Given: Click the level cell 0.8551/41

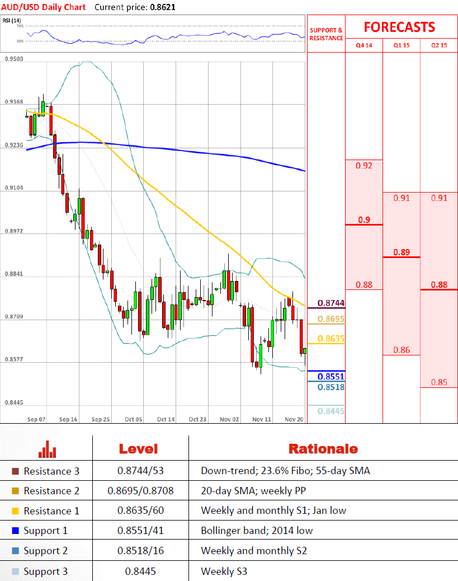Looking at the screenshot, I should pyautogui.click(x=140, y=531).
